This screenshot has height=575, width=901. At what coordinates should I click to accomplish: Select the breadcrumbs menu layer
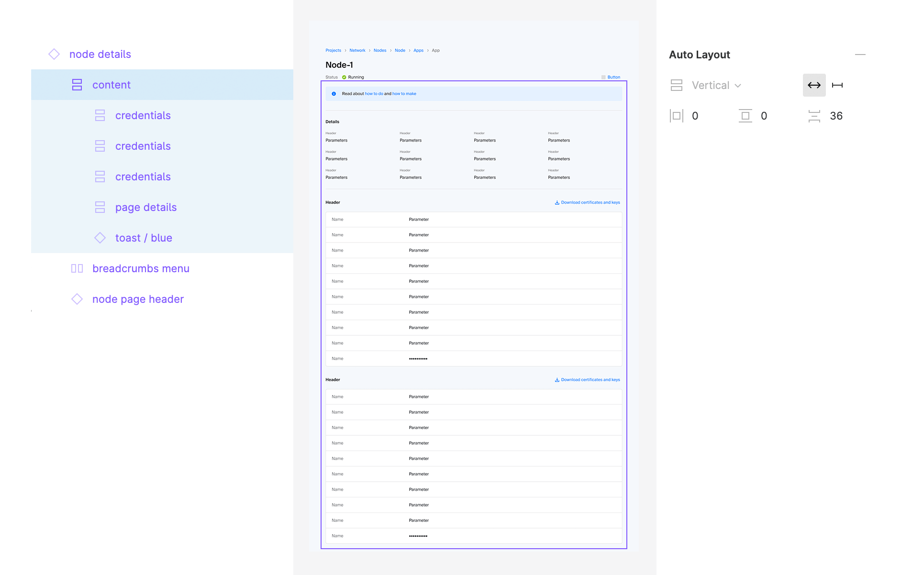click(x=141, y=268)
